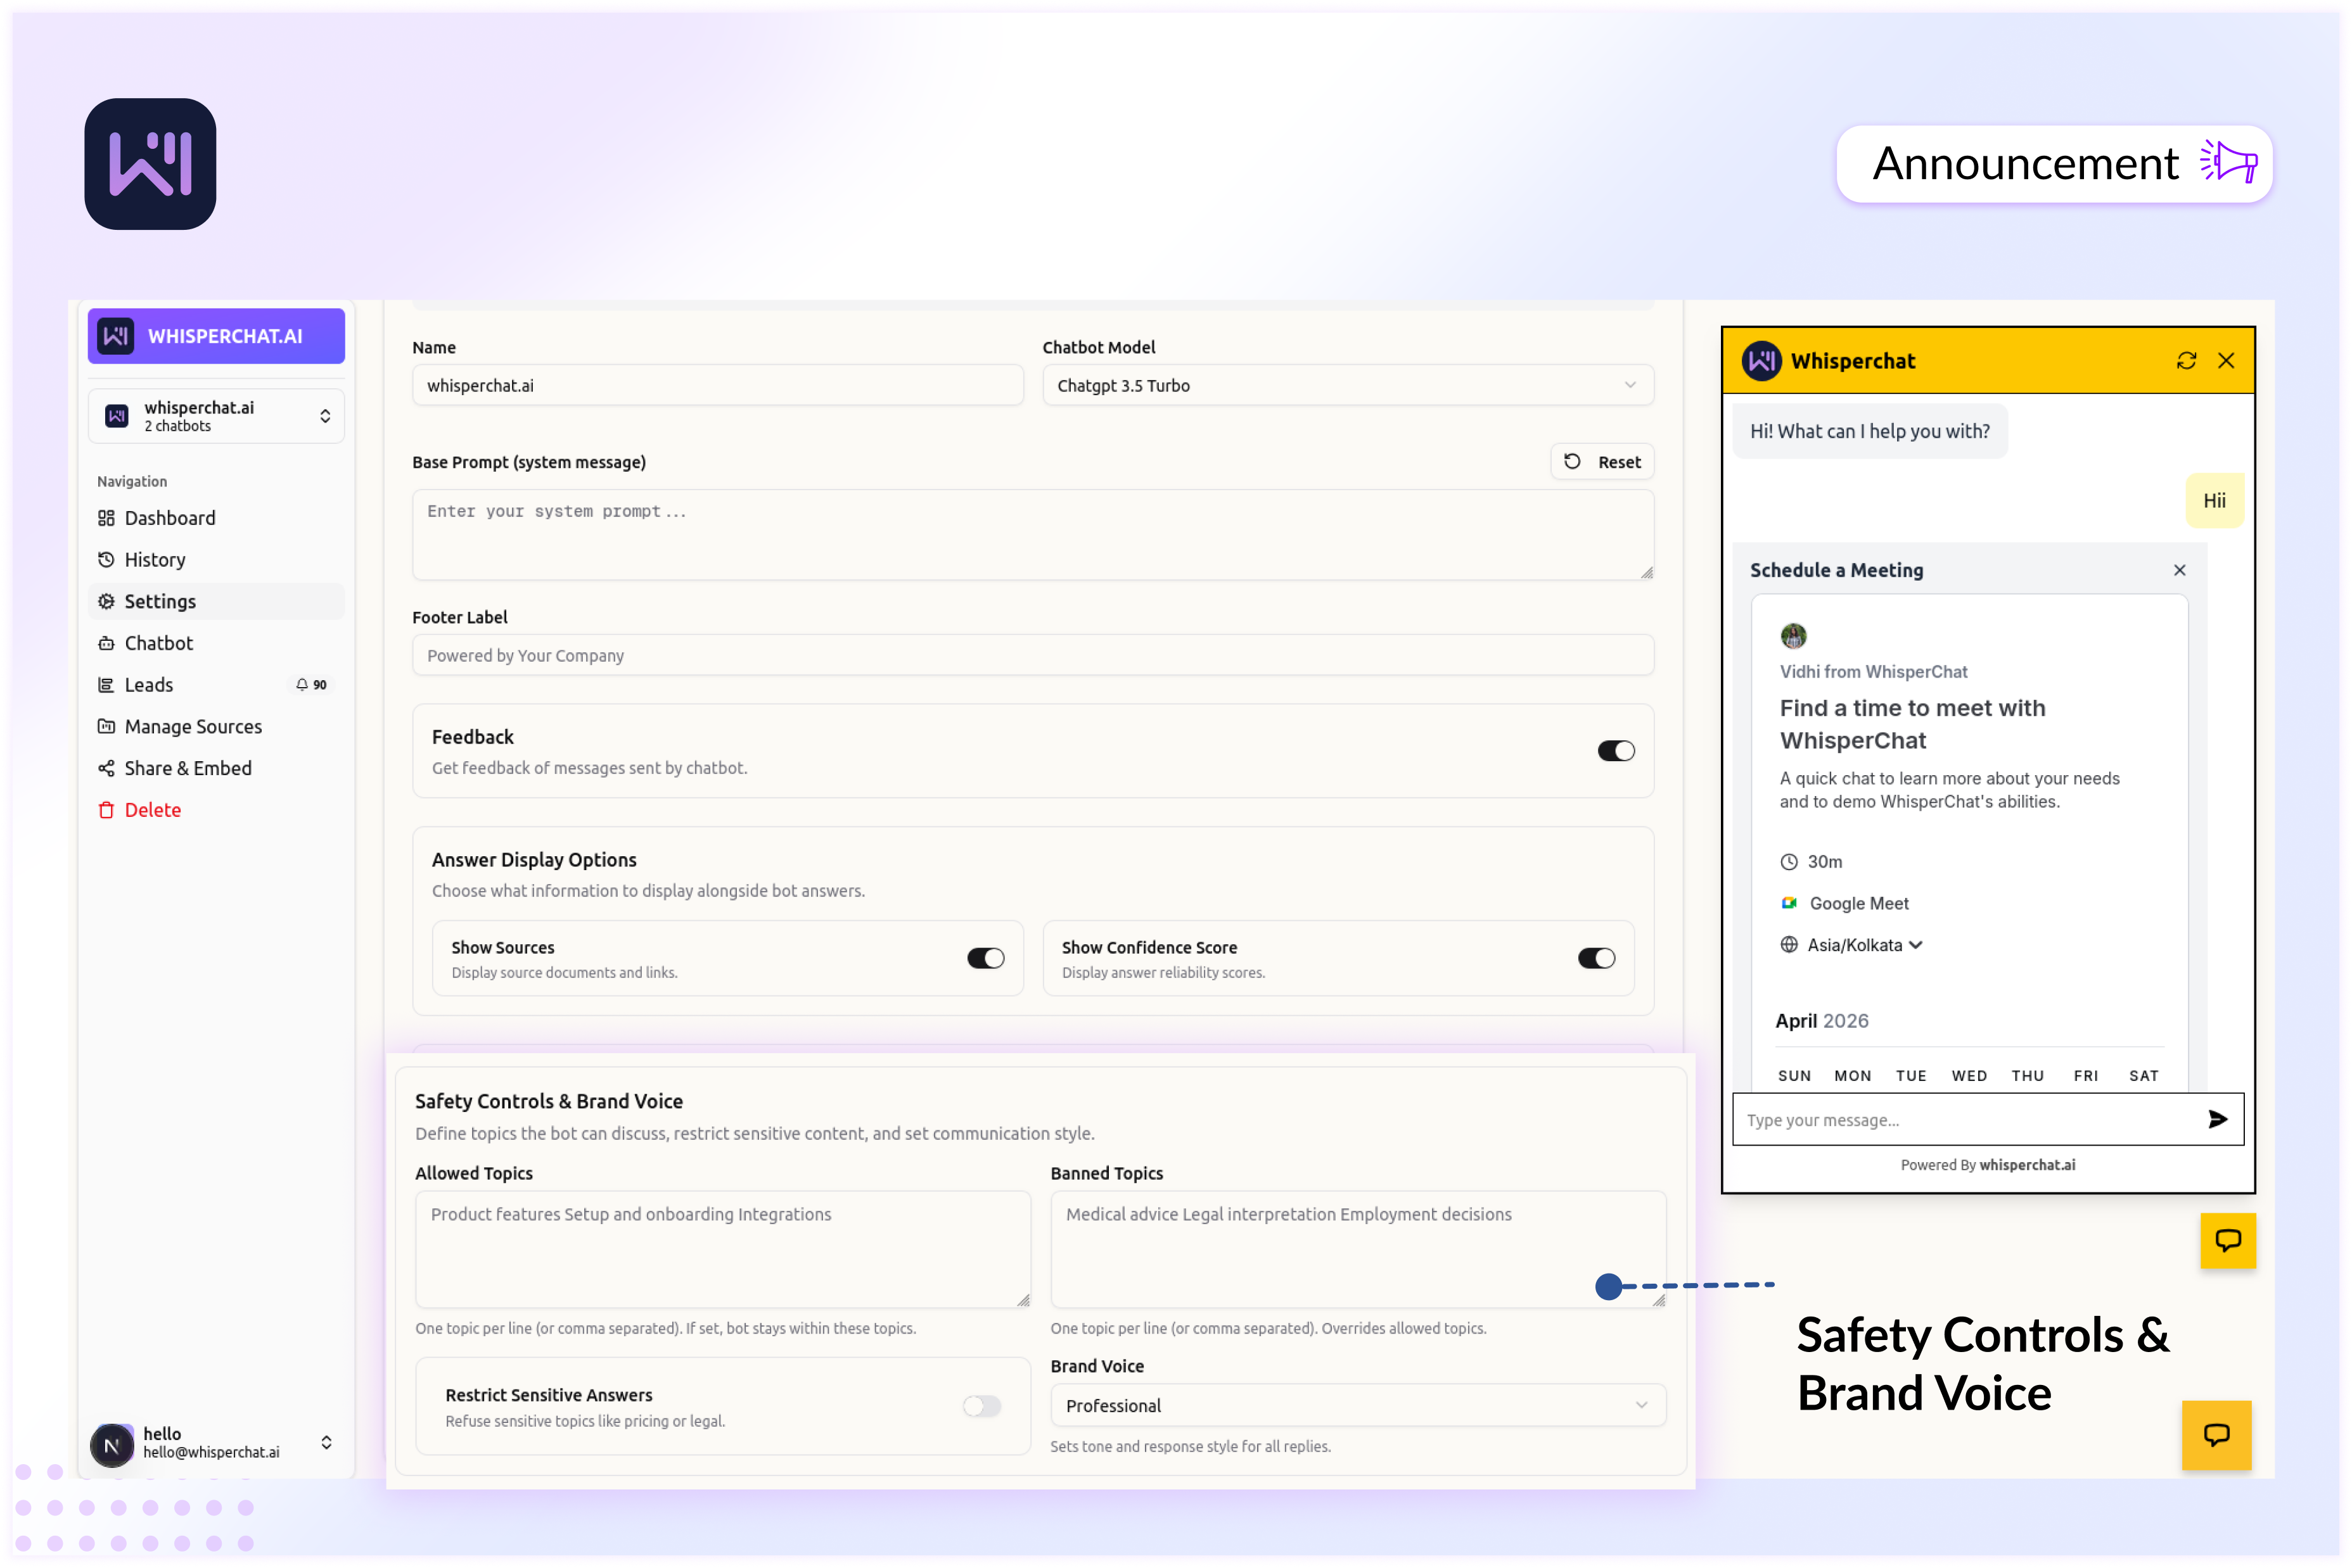Open the Chatbot Model dropdown
Image resolution: width=2352 pixels, height=1568 pixels.
(1348, 386)
